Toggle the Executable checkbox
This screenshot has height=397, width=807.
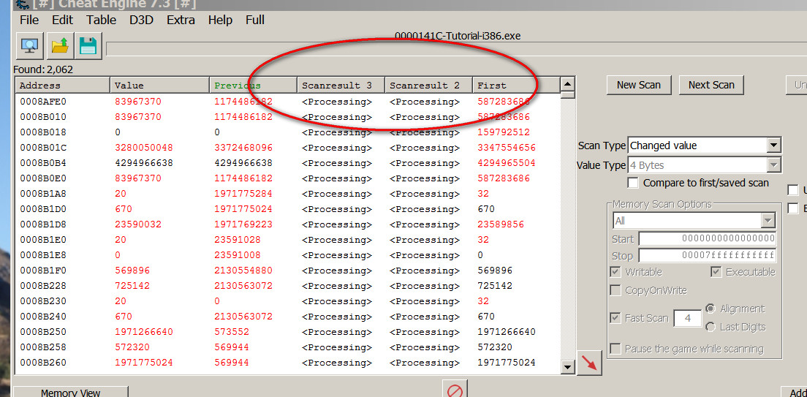(717, 272)
